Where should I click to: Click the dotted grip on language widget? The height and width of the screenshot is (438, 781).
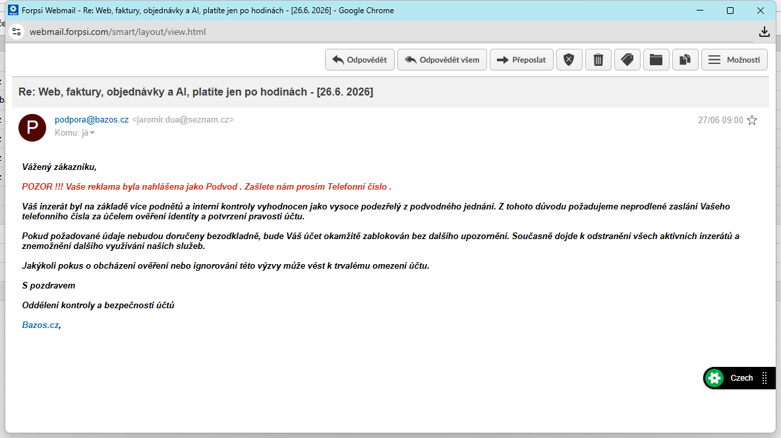point(765,378)
